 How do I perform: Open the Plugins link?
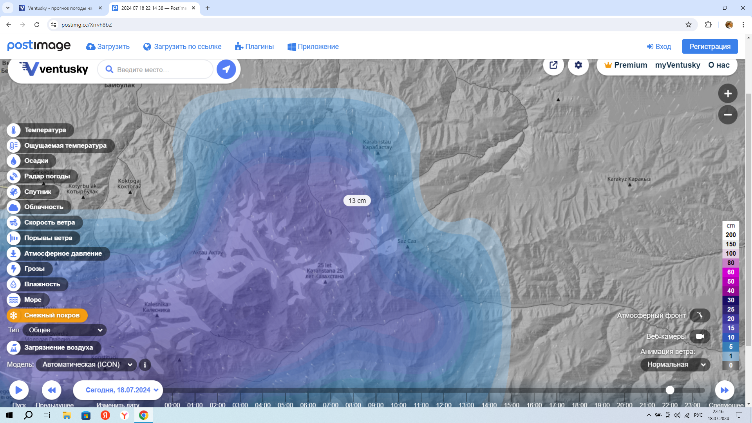pos(254,47)
